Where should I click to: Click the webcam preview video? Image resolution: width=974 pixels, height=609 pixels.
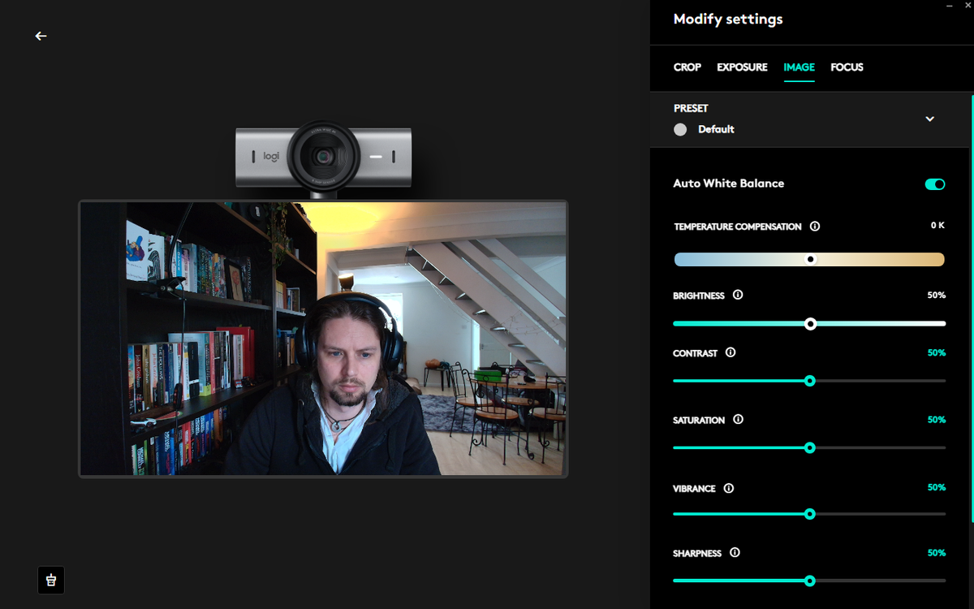pos(323,339)
